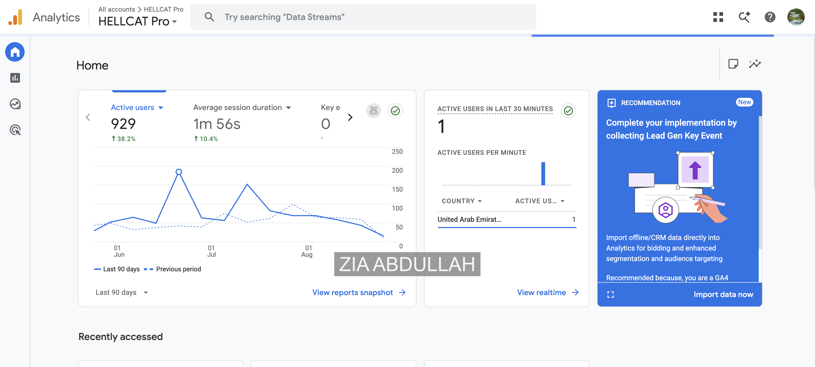Viewport: 815px width, 367px height.
Task: Click the All accounts breadcrumb
Action: [117, 9]
